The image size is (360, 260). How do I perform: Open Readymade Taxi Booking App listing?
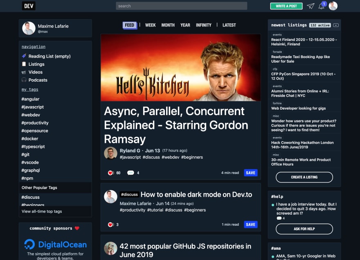pos(301,59)
